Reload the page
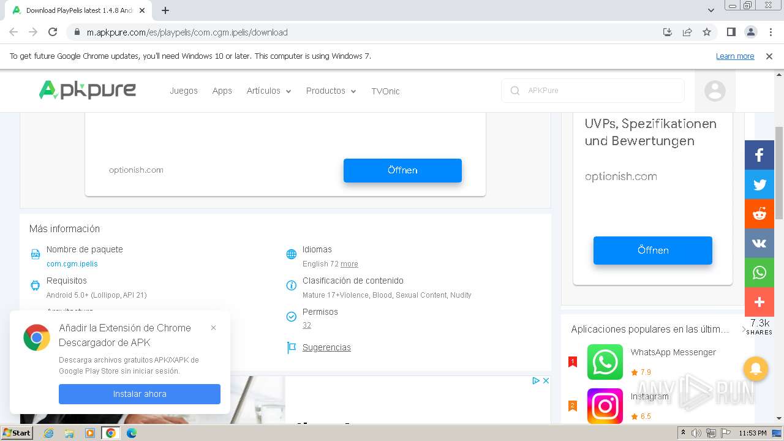 tap(53, 32)
